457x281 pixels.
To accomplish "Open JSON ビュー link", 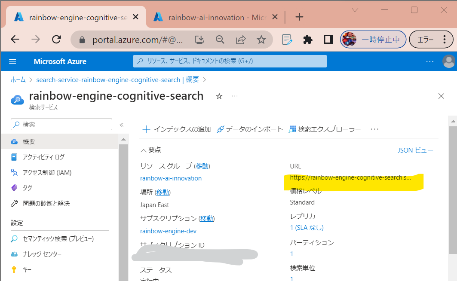I will (x=415, y=150).
